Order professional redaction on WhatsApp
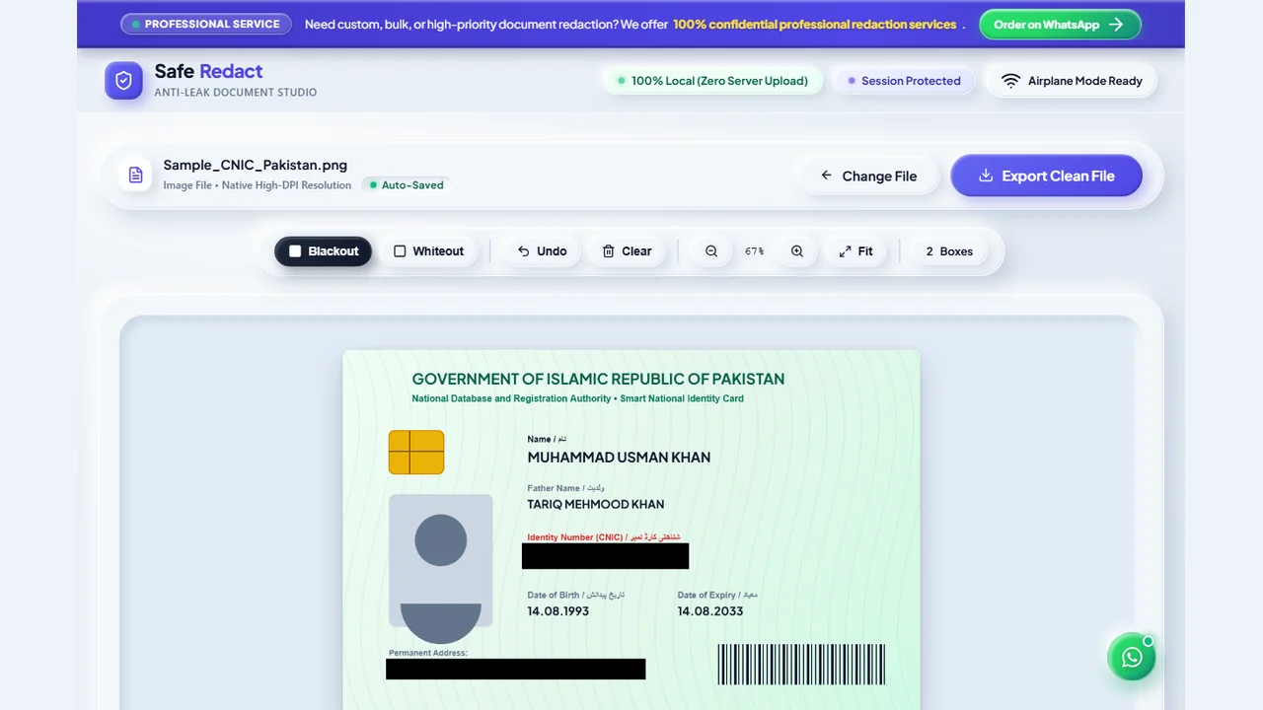The height and width of the screenshot is (710, 1263). (1060, 25)
